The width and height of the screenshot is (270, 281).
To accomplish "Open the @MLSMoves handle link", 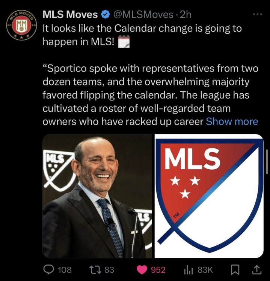I will point(143,15).
